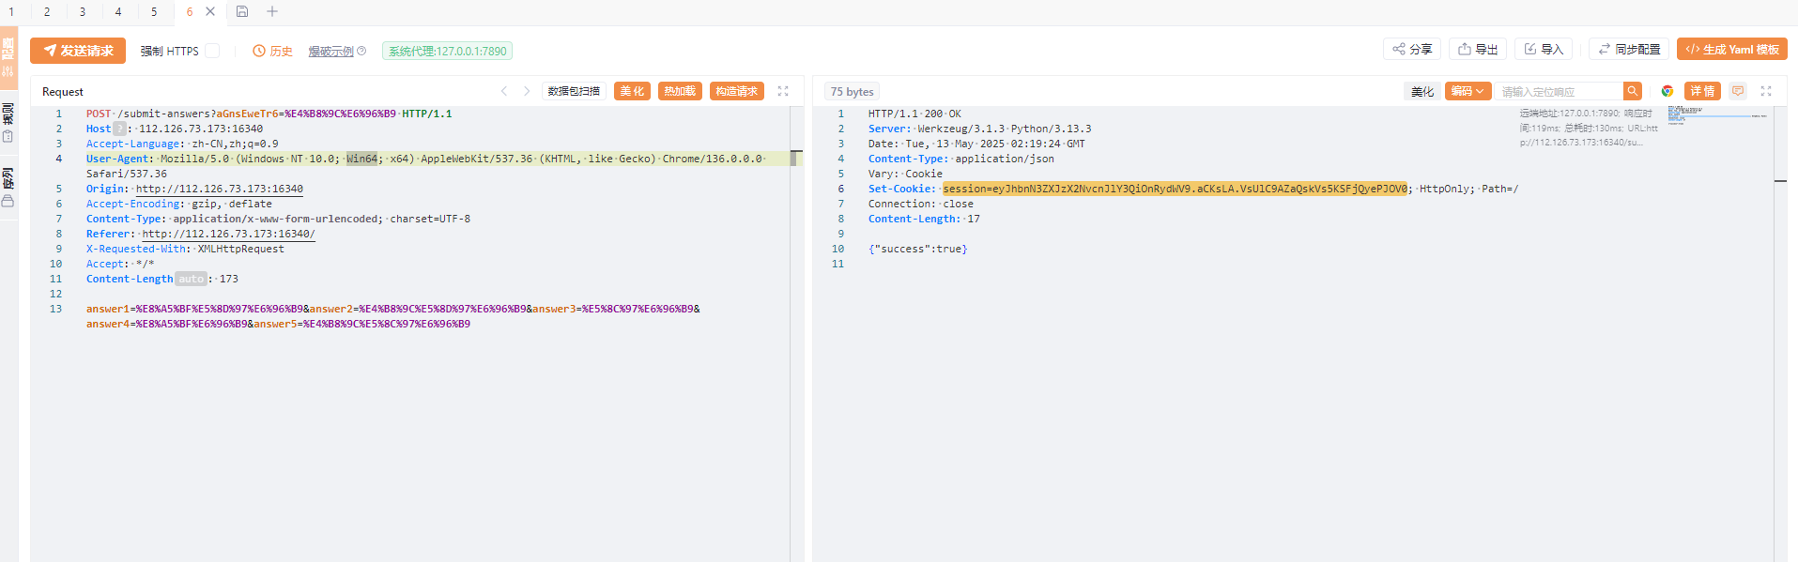The height and width of the screenshot is (562, 1798).
Task: Click the 75 bytes size tag
Action: (852, 91)
